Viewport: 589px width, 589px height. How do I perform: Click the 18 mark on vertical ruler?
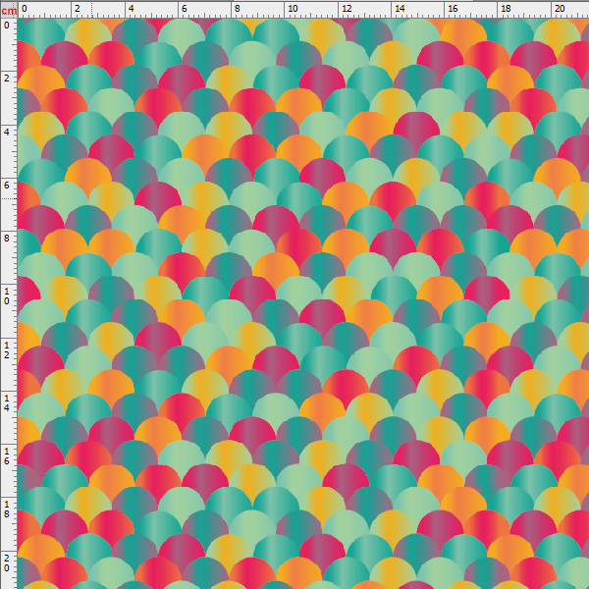coord(7,509)
